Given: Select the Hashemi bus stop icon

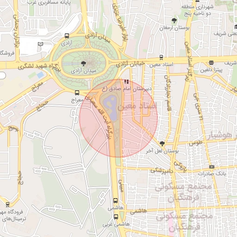Looking at the screenshot, I should [x=115, y=200].
